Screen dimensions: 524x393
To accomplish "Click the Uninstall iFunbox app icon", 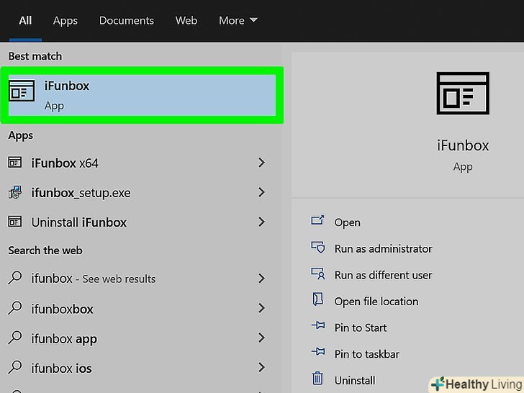I will tap(15, 222).
